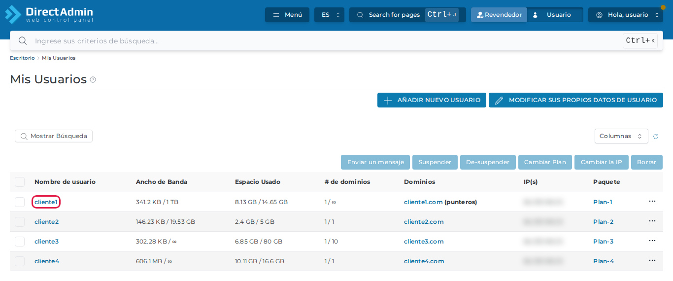Click the Cambiar Plan button

pos(545,162)
